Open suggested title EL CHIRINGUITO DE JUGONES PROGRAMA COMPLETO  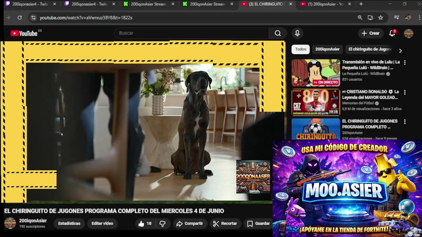coord(370,124)
